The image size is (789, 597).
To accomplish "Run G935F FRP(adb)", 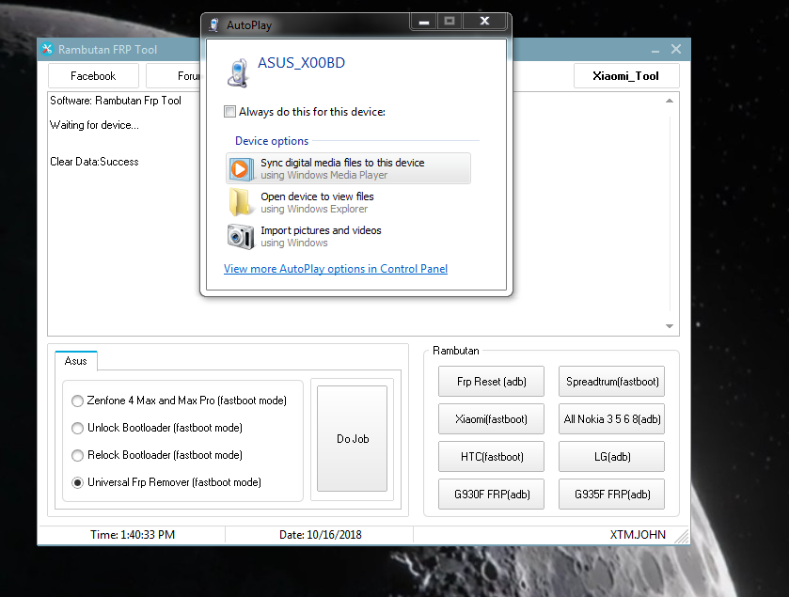I will point(611,495).
